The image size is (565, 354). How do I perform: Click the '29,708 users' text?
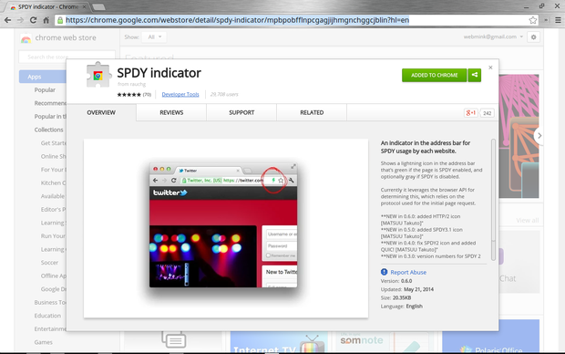[224, 94]
